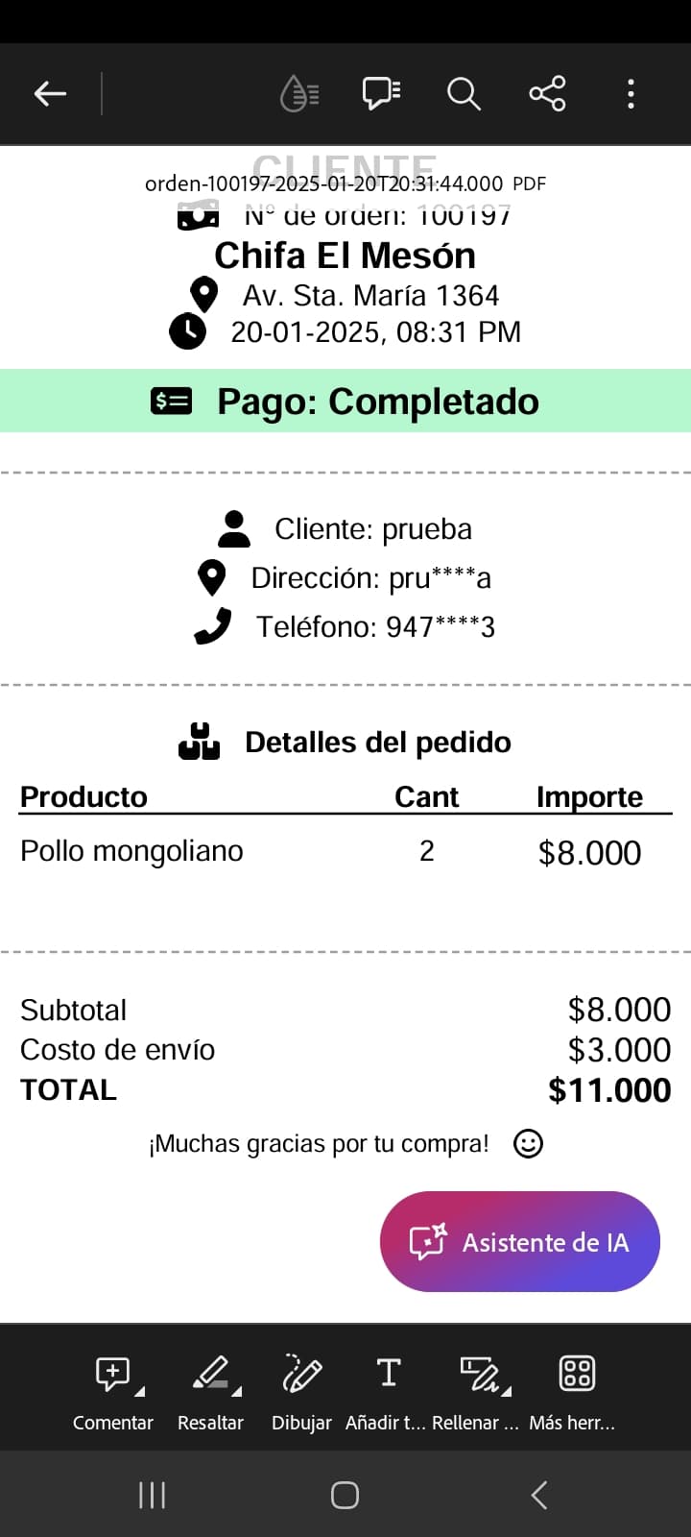Choose the Dibujar drawing tool

pos(301,1388)
